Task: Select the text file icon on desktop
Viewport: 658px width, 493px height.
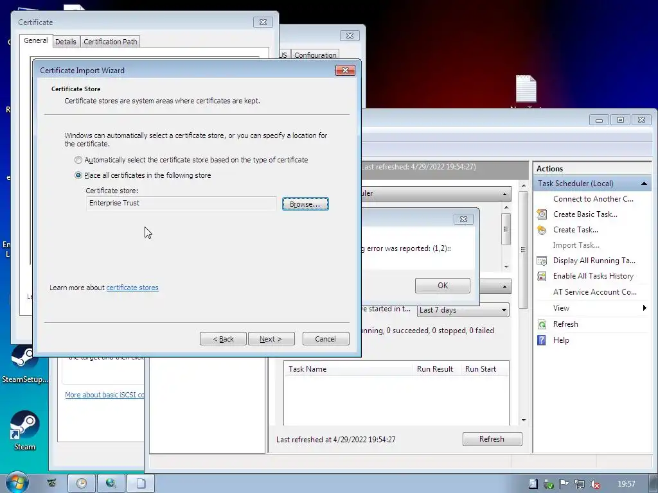Action: point(526,89)
